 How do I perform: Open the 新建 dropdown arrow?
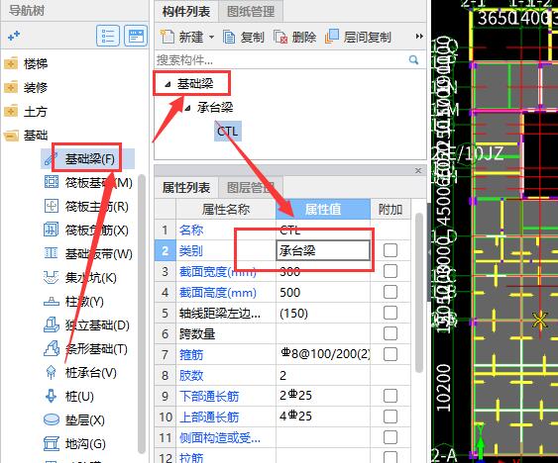click(x=211, y=37)
